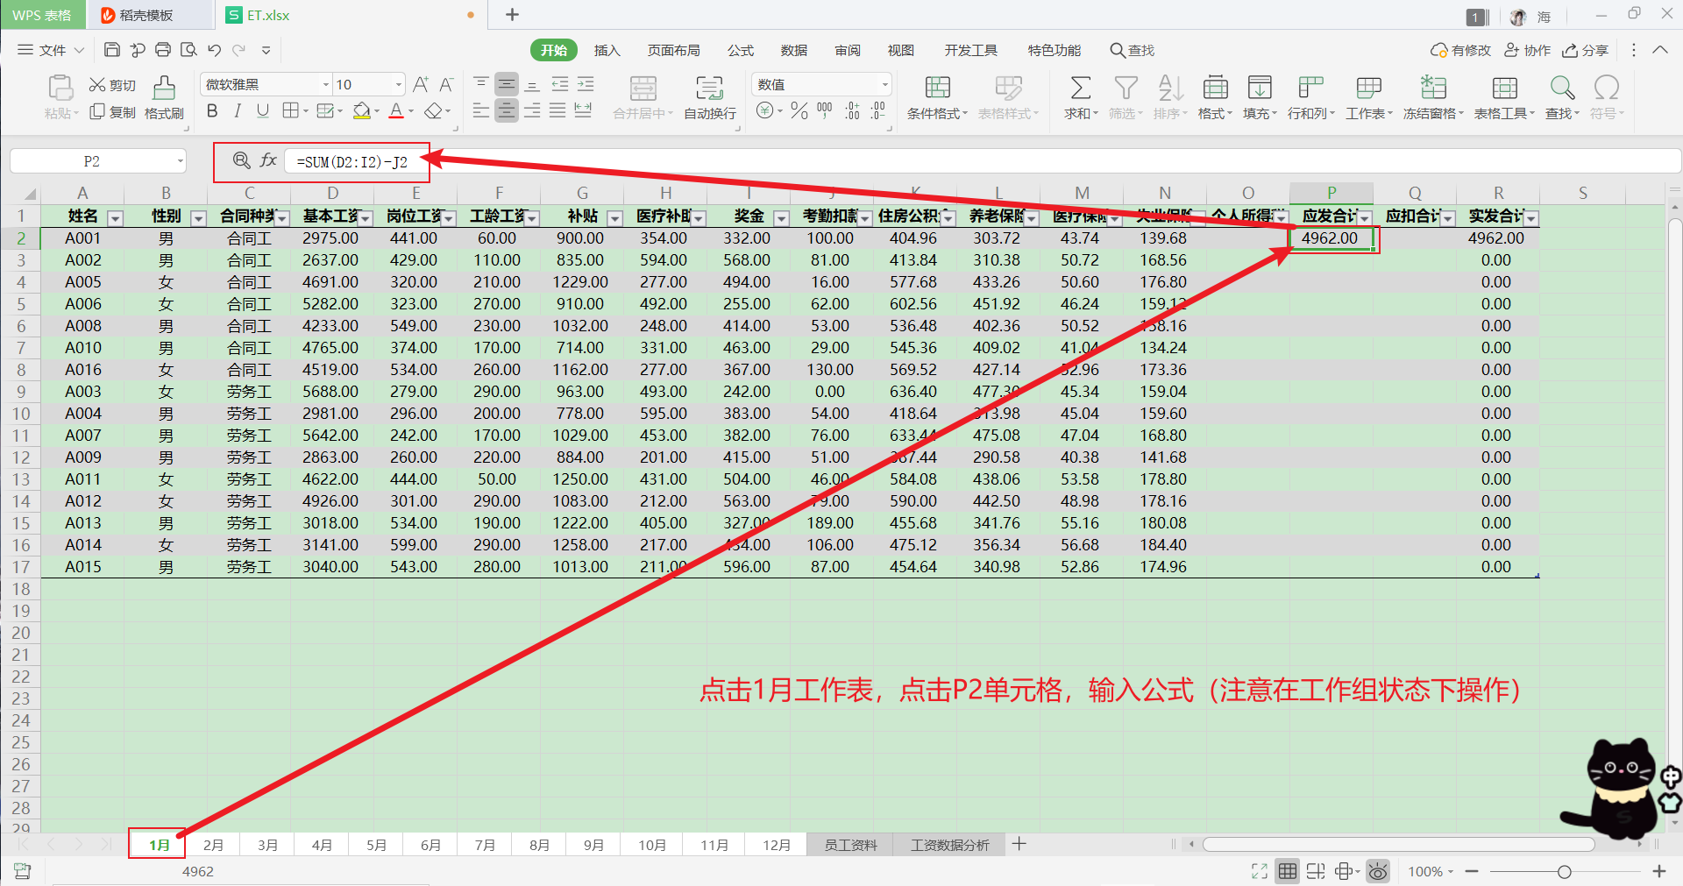1683x886 pixels.
Task: Toggle Underline formatting
Action: (262, 111)
